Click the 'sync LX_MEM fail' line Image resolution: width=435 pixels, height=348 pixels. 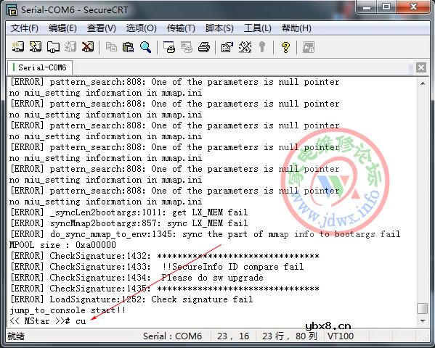tap(129, 223)
